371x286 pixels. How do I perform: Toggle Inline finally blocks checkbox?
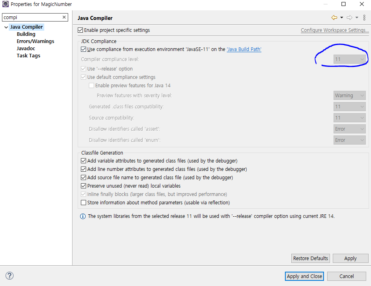click(x=83, y=194)
